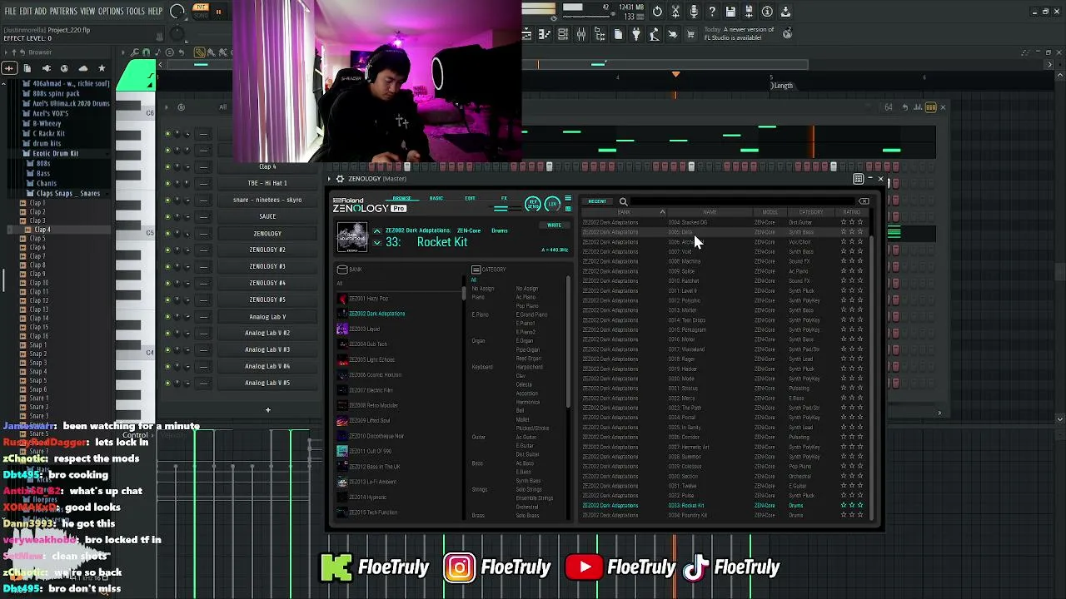Select the browser plugin database tab icon
The height and width of the screenshot is (599, 1066).
click(47, 68)
